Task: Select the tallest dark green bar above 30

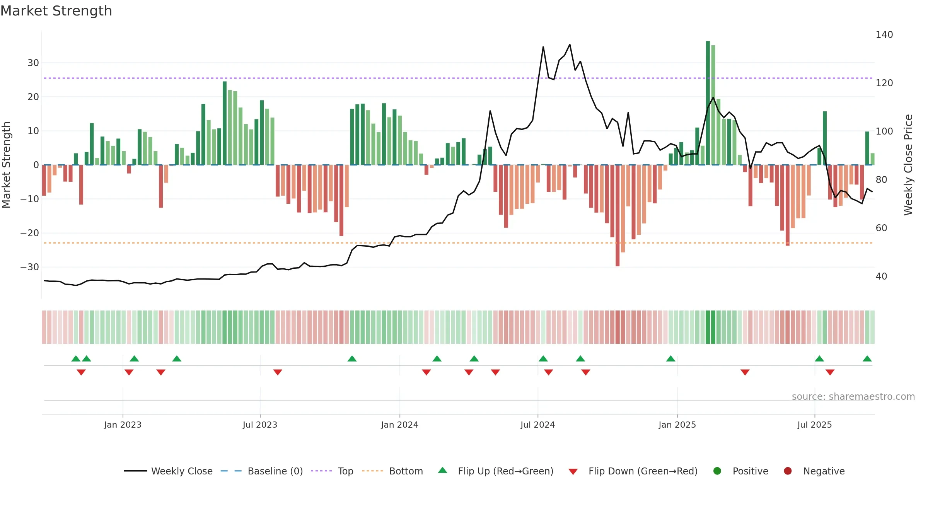Action: pyautogui.click(x=708, y=103)
